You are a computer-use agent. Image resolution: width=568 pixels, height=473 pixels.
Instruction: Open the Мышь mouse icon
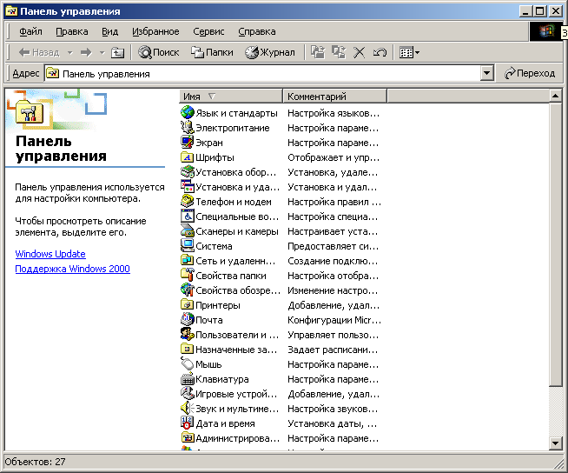pyautogui.click(x=188, y=364)
